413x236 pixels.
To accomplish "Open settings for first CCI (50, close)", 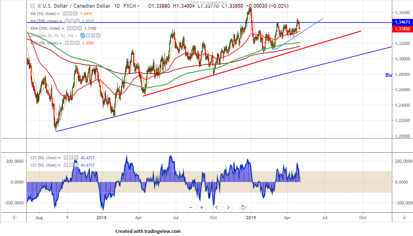I will tap(71, 158).
